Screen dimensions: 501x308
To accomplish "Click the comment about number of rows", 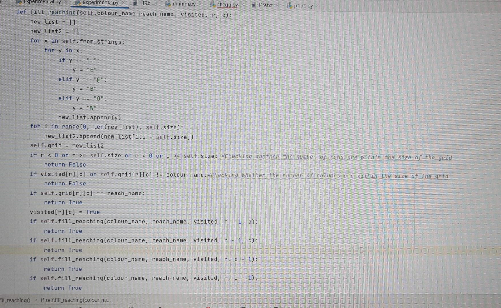I will [336, 157].
